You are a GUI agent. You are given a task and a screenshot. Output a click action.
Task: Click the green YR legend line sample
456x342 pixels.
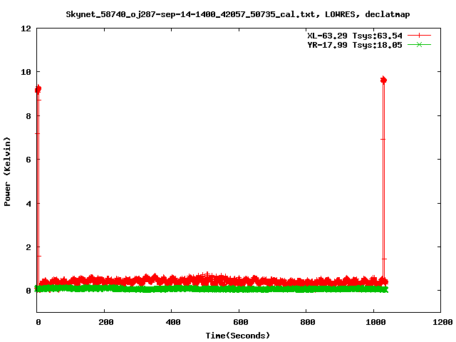pos(419,44)
